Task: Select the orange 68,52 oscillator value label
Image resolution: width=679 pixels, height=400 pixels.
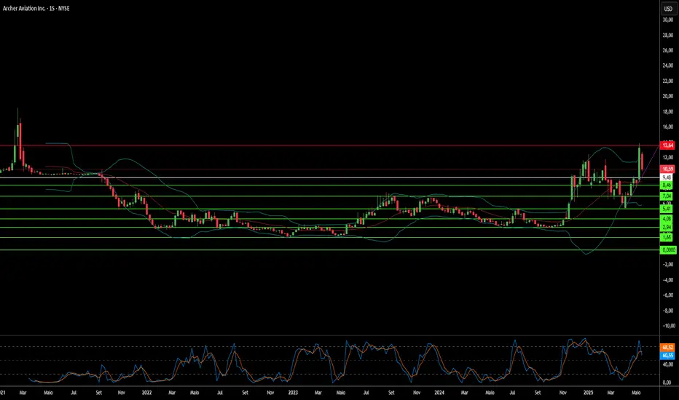Action: 667,348
